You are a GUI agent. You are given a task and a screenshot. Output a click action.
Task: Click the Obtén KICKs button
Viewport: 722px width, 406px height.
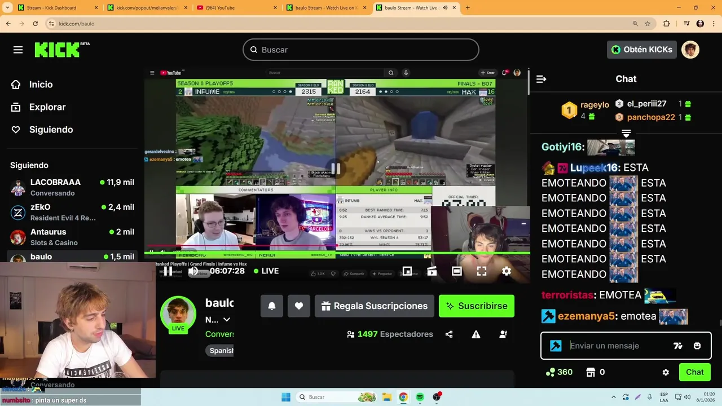click(642, 50)
